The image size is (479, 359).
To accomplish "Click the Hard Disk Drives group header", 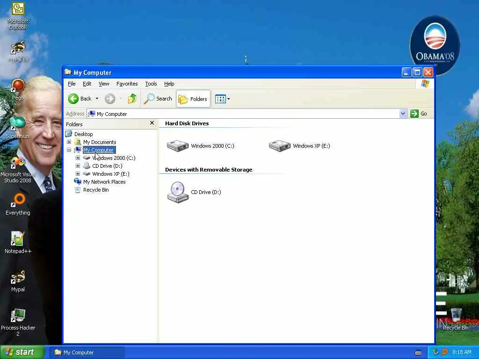I will pos(187,123).
